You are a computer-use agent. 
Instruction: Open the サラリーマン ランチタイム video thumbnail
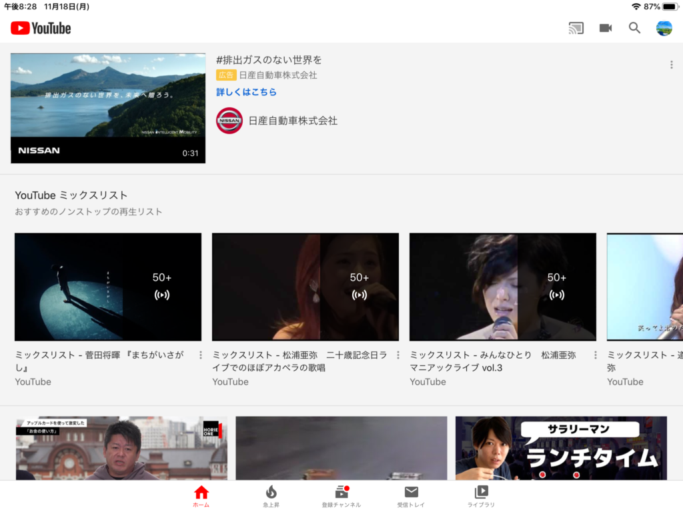(x=561, y=449)
